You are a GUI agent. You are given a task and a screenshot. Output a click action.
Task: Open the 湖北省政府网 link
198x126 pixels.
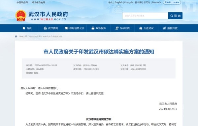39,2
